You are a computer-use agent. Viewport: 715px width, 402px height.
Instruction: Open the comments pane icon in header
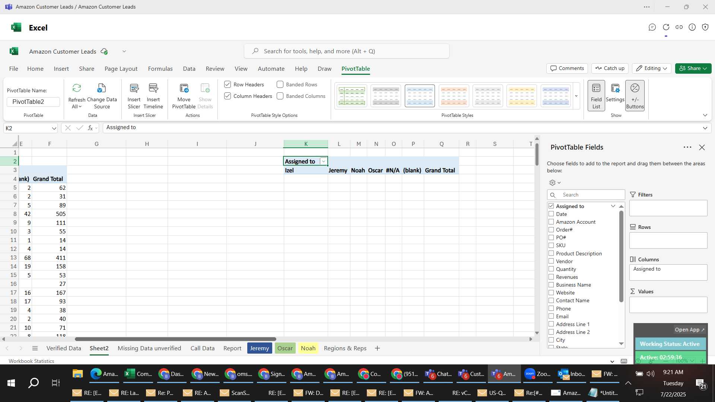coord(652,27)
